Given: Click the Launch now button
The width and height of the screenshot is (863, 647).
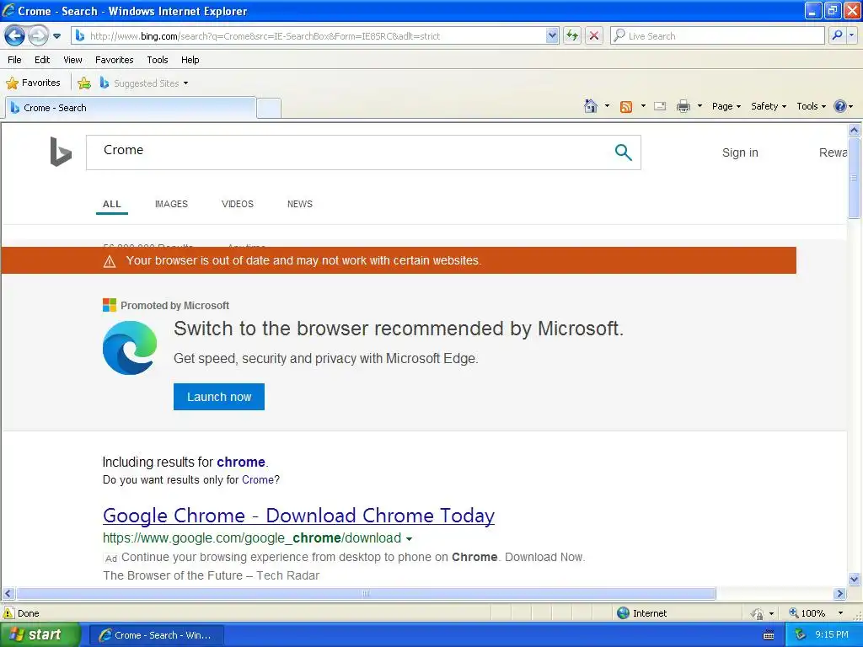Looking at the screenshot, I should (x=219, y=397).
